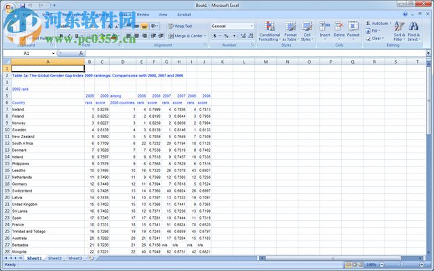Image resolution: width=434 pixels, height=271 pixels.
Task: Open the Name Box dropdown arrow
Action: click(x=53, y=53)
